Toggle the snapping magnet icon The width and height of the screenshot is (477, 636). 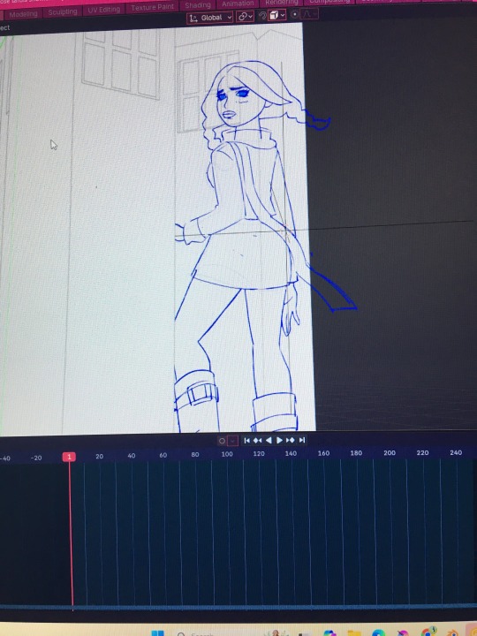(x=262, y=16)
